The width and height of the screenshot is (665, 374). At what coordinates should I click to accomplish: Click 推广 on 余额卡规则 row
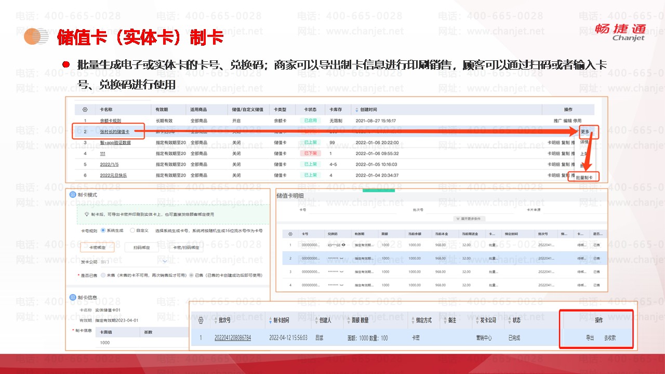pos(558,121)
